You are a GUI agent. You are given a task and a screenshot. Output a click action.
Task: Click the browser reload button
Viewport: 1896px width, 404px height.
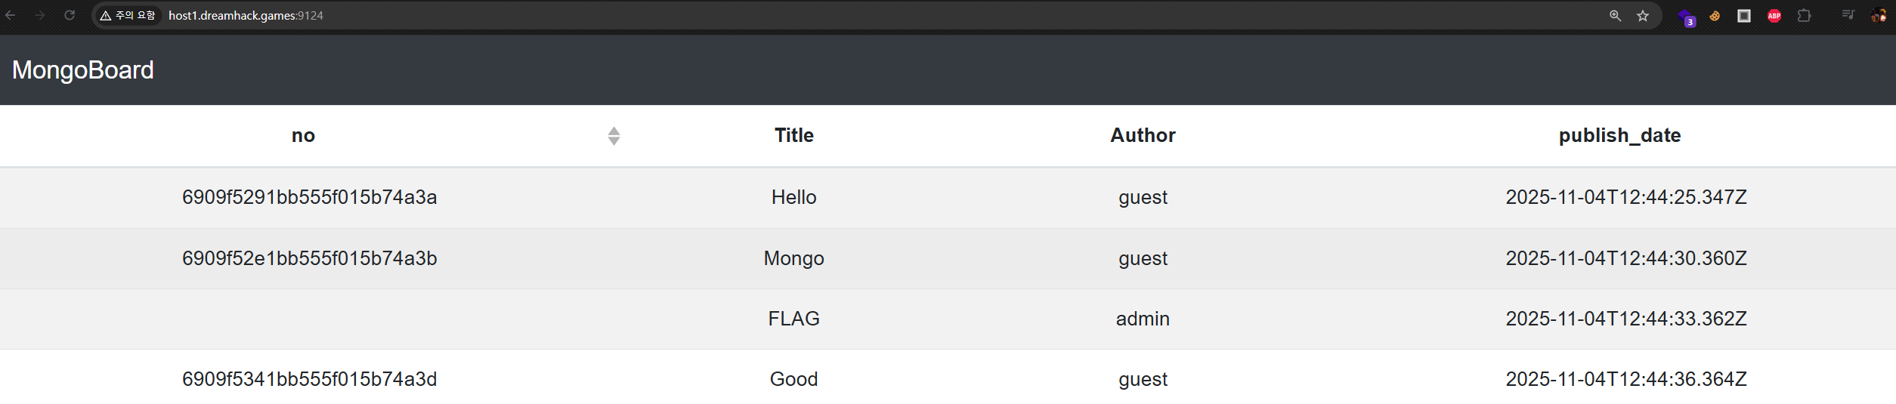[70, 15]
